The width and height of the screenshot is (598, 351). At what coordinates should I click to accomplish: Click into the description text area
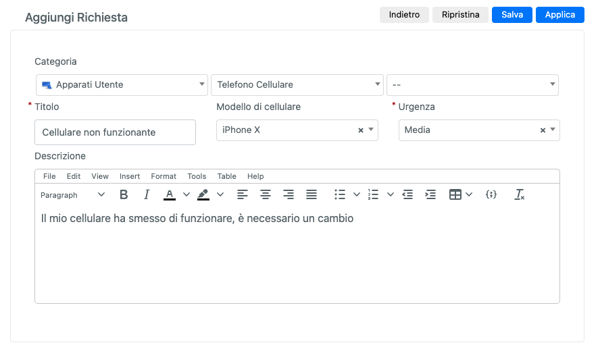297,254
